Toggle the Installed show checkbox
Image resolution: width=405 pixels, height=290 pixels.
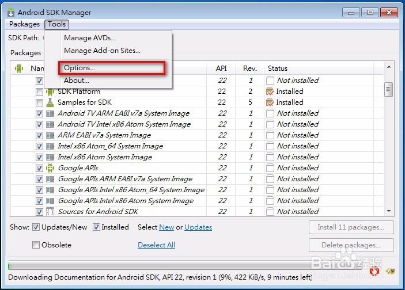96,227
